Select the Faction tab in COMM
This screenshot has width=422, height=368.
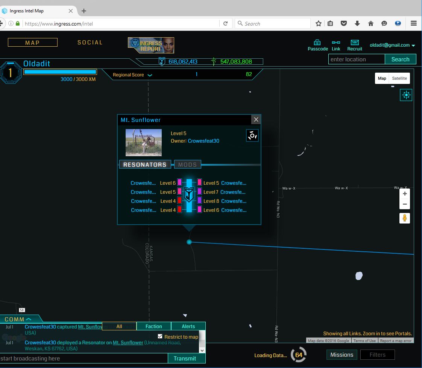[153, 326]
